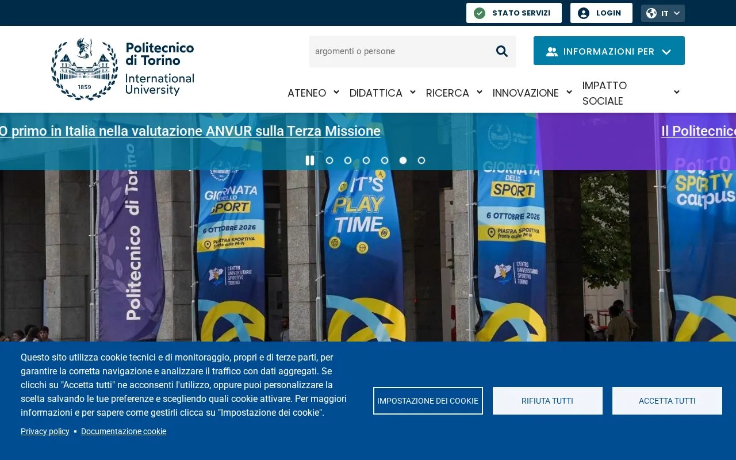
Task: Open the ANVUR Terza Missione news headline
Action: 190,131
